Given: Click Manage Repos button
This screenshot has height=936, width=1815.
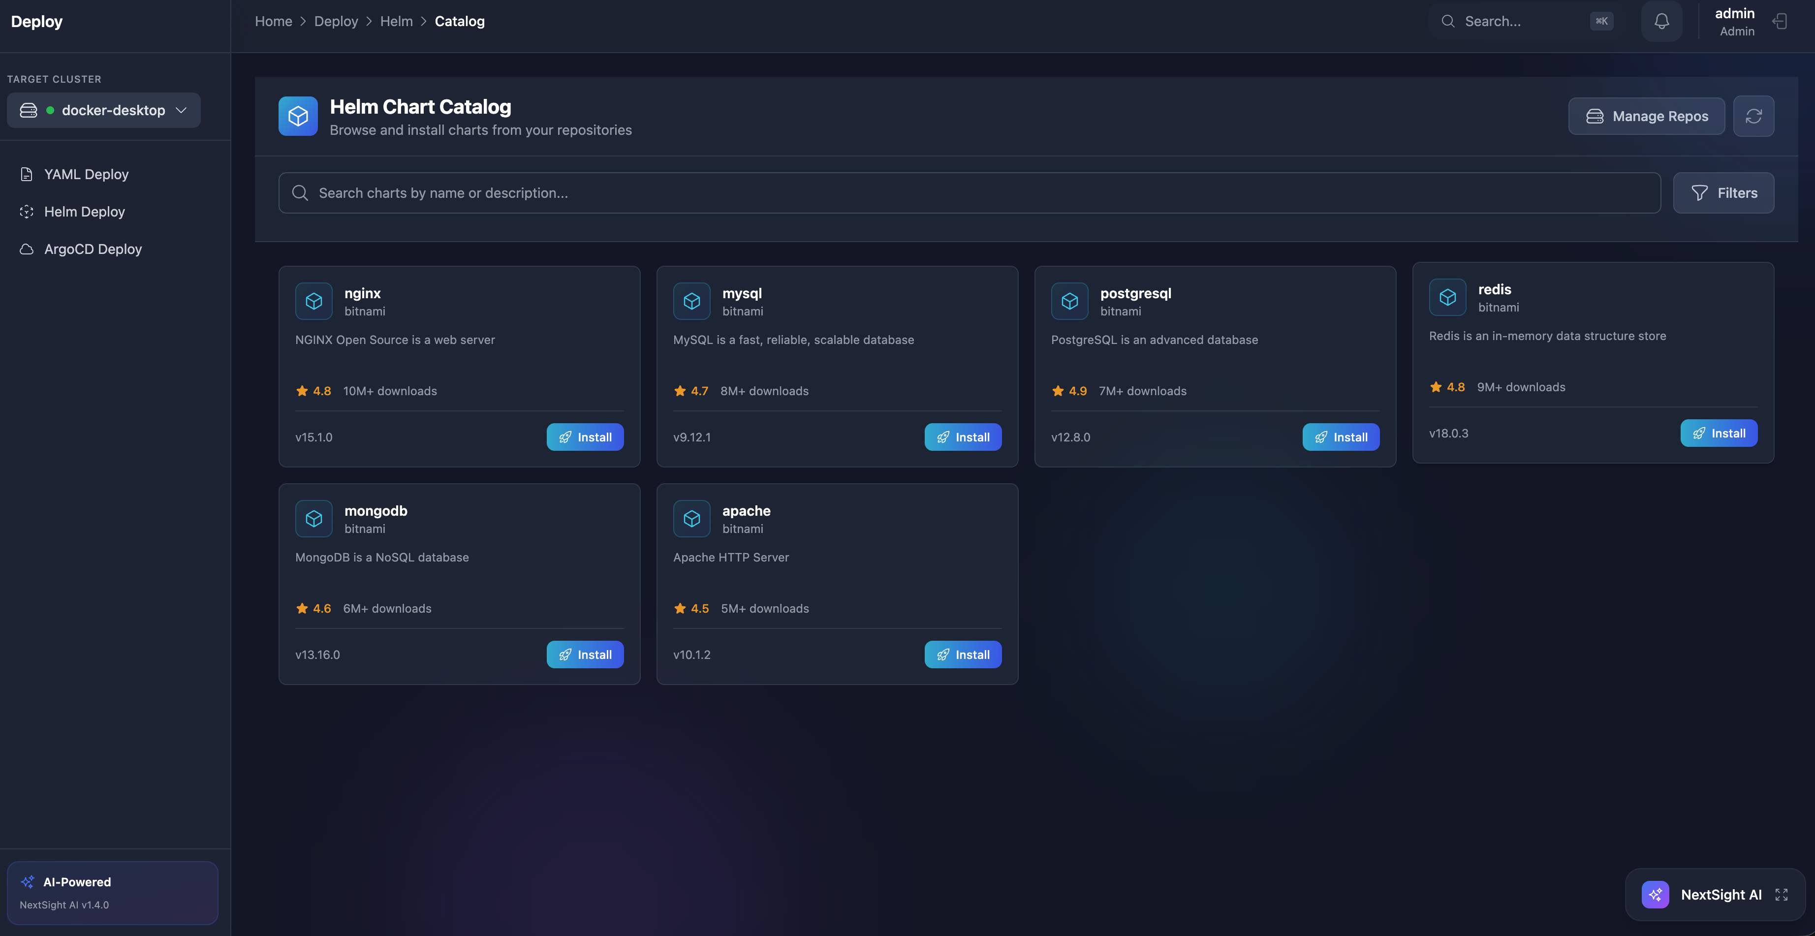Looking at the screenshot, I should point(1646,116).
